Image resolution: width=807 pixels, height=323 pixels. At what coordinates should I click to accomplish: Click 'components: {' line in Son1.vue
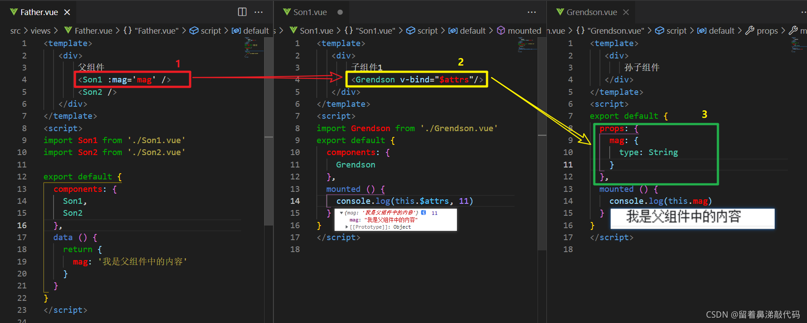[358, 152]
